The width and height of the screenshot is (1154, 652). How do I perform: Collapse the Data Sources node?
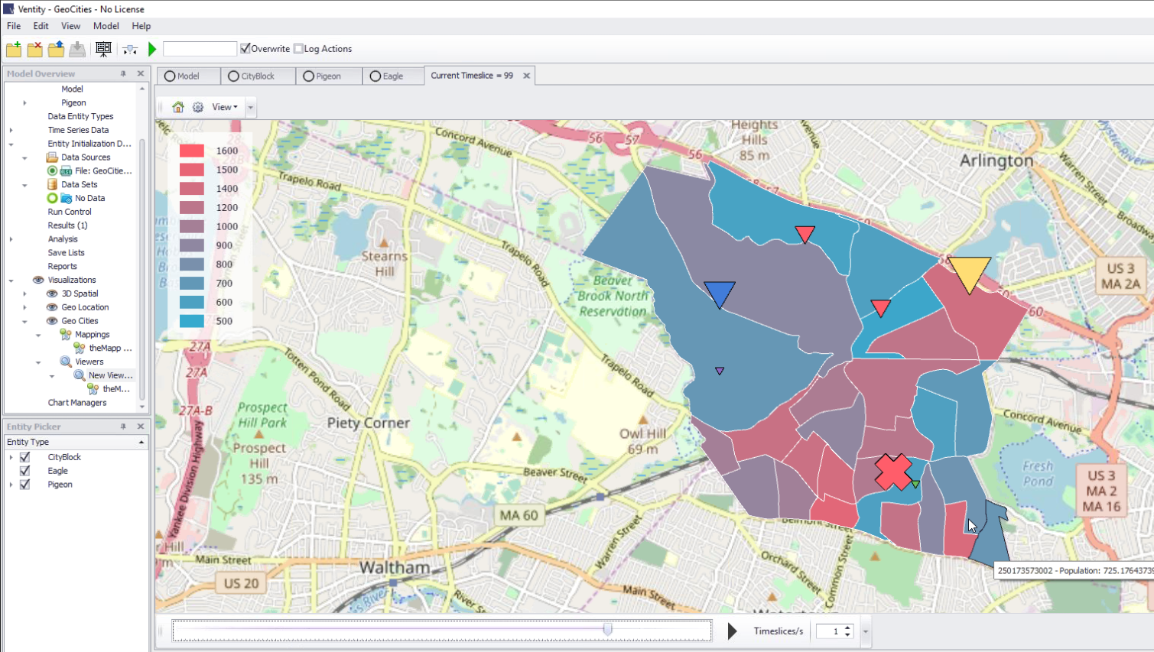tap(24, 157)
